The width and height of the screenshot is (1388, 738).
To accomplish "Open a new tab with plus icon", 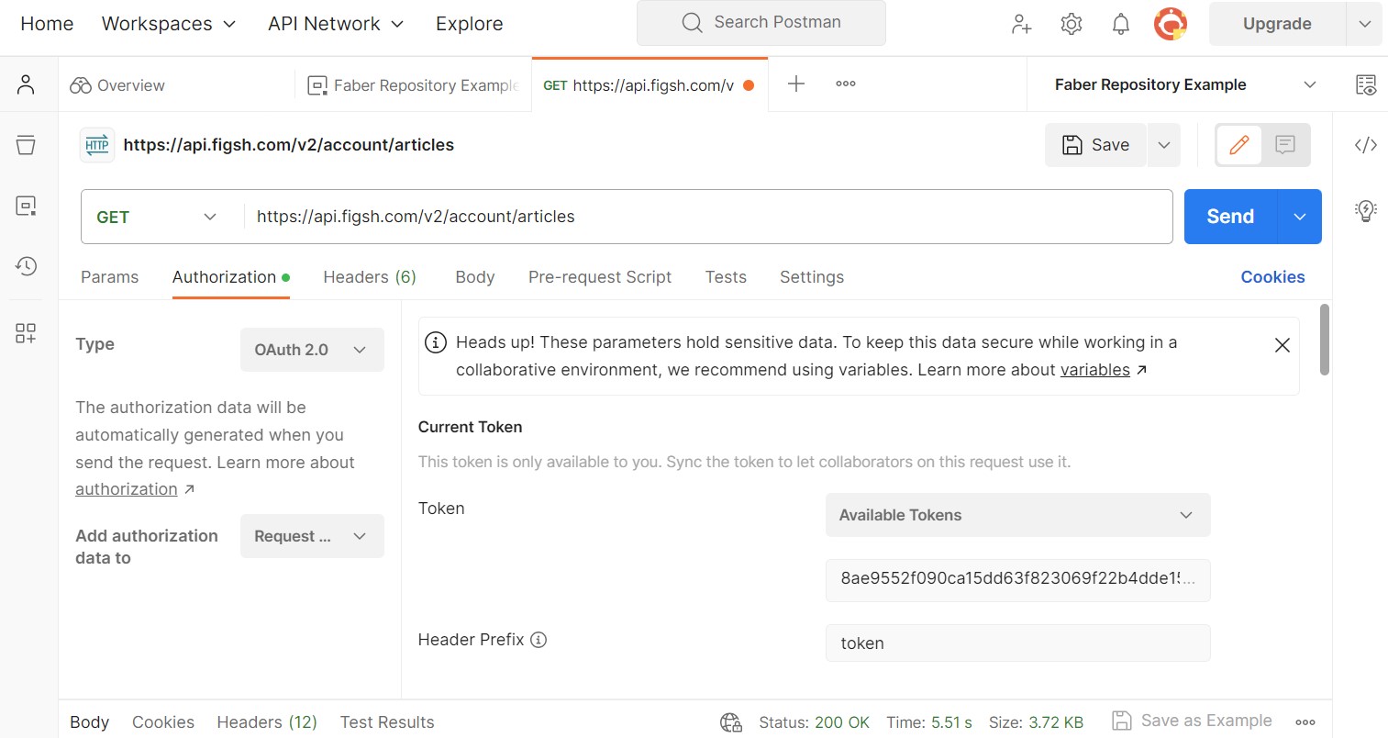I will [x=796, y=84].
